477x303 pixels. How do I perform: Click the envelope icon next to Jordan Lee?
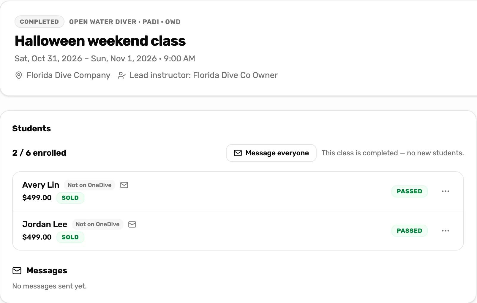click(x=132, y=224)
